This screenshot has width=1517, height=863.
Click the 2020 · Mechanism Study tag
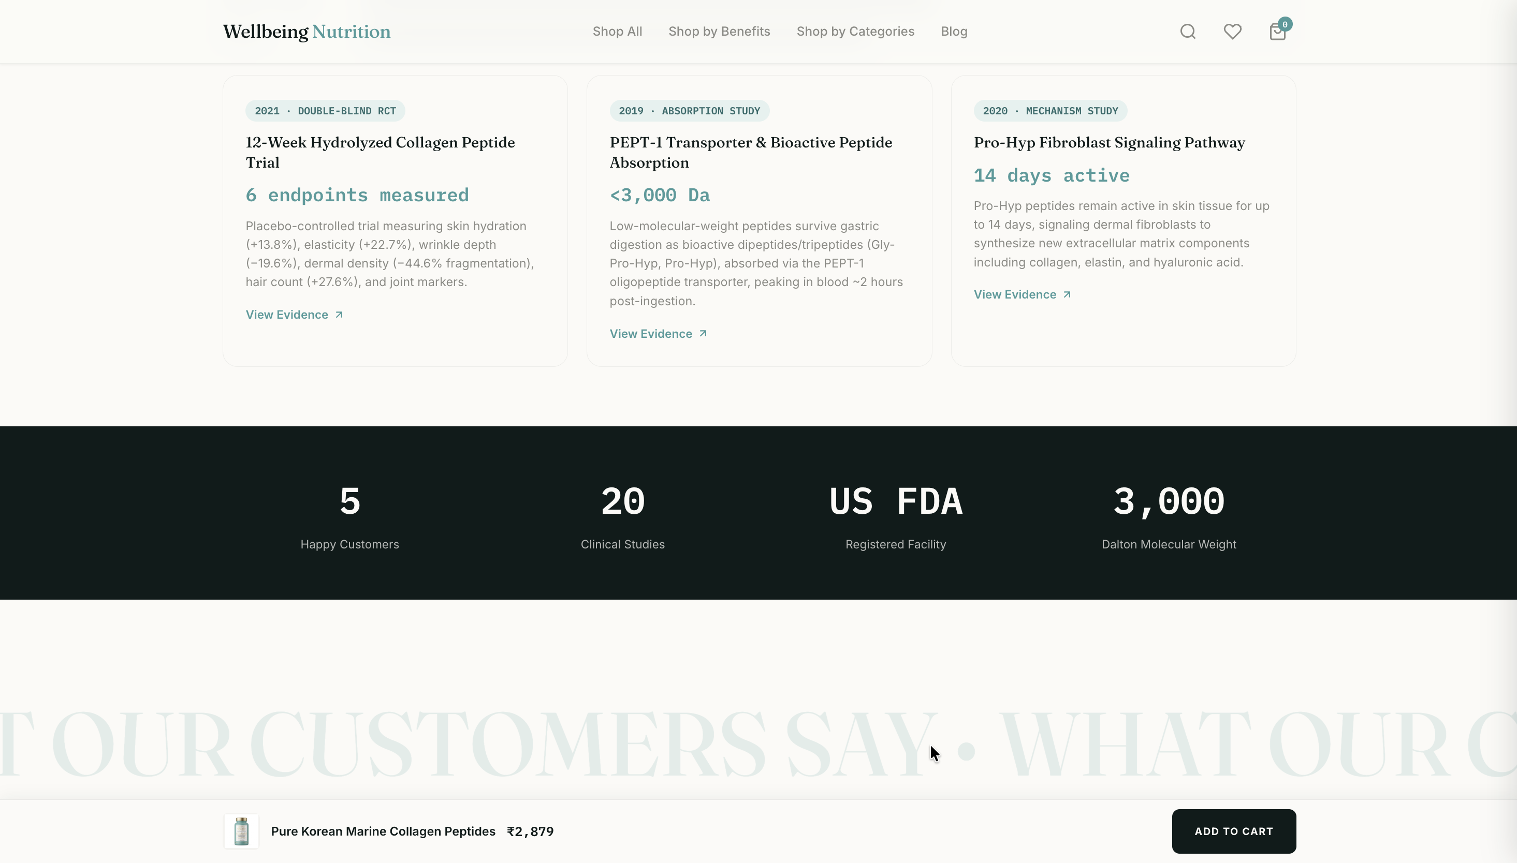click(x=1051, y=111)
